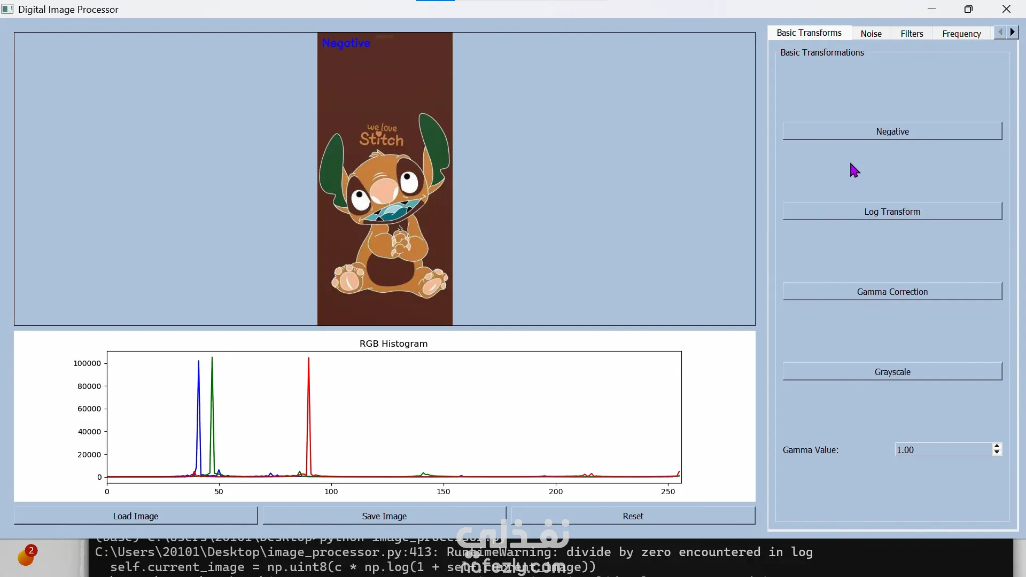Increase gamma value with the up arrow
1026x577 pixels.
(x=997, y=446)
